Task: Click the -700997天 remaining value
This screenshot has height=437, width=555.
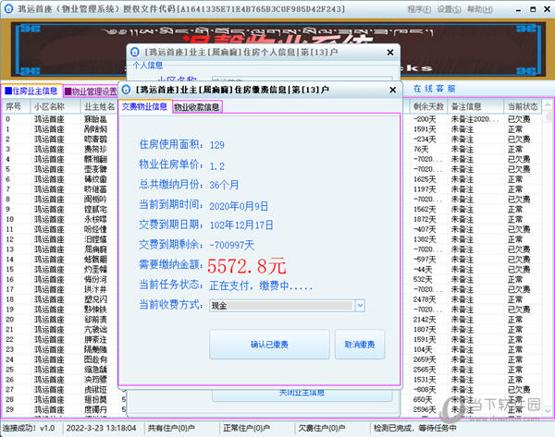Action: pyautogui.click(x=232, y=245)
